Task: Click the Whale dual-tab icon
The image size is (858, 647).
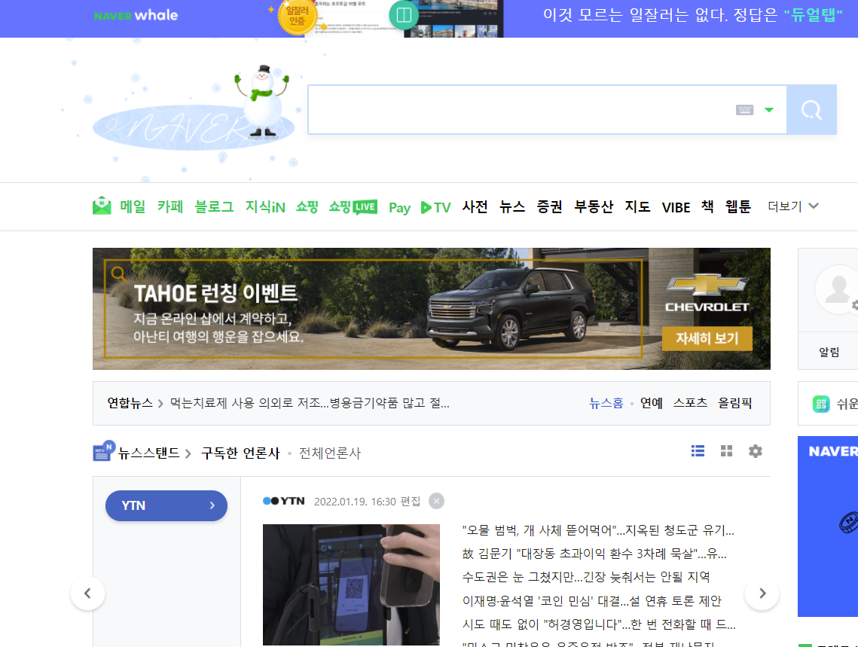Action: click(x=404, y=15)
